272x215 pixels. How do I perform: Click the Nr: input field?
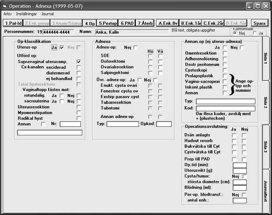(70, 124)
